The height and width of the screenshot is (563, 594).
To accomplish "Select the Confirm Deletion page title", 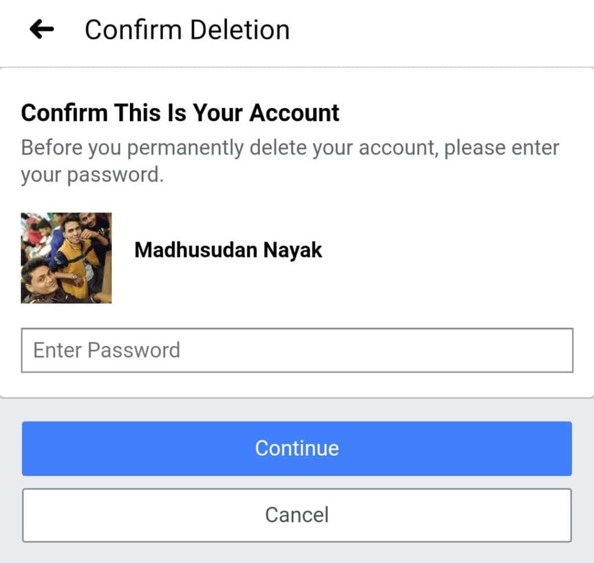I will point(187,30).
